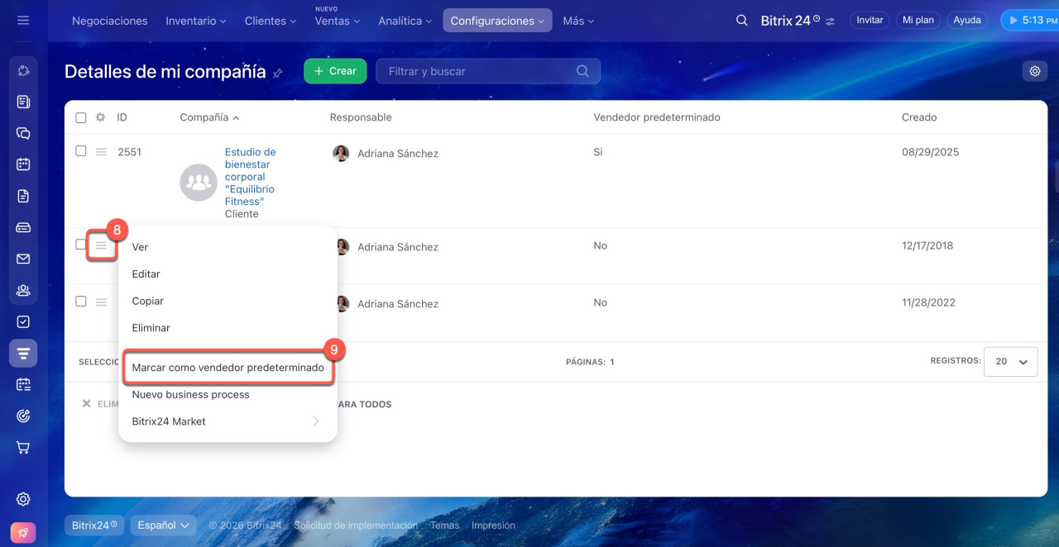Check the checkbox for the 11/28/2022 row

pyautogui.click(x=81, y=302)
